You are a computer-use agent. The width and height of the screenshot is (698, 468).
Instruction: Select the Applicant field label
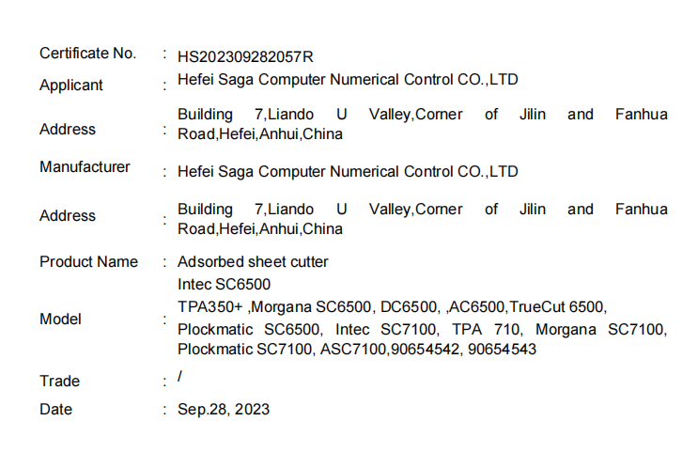coord(70,86)
